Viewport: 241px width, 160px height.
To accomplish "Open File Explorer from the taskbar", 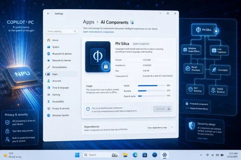I will 126,155.
